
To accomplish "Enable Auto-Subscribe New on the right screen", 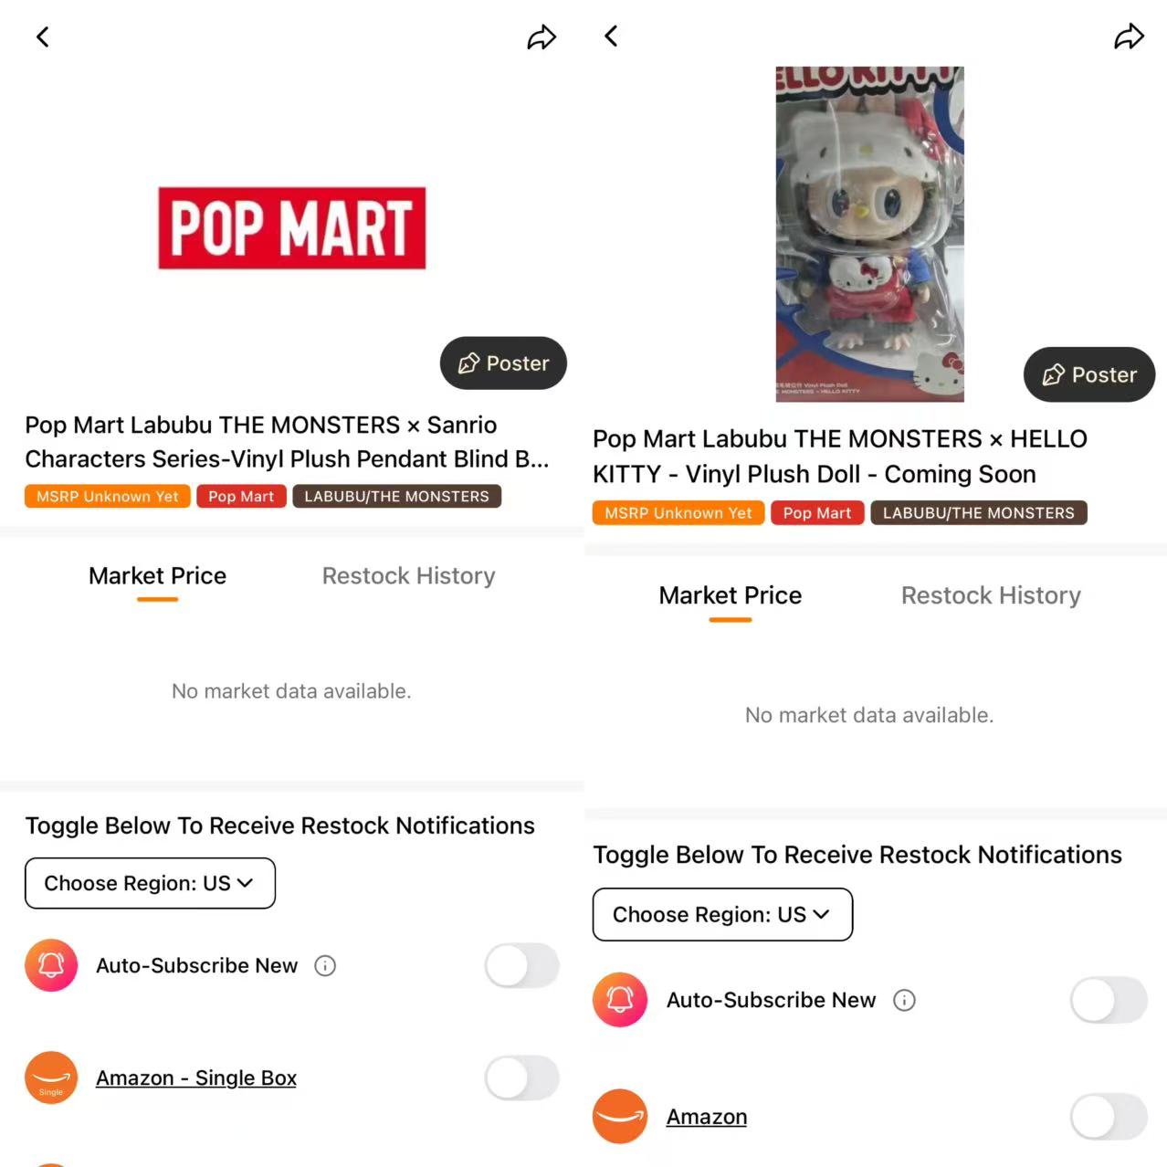I will pyautogui.click(x=1109, y=1000).
